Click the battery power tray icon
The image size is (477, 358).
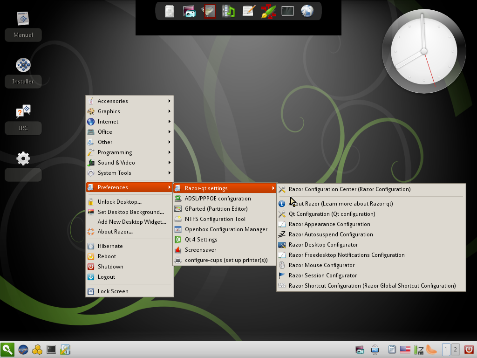pos(419,350)
